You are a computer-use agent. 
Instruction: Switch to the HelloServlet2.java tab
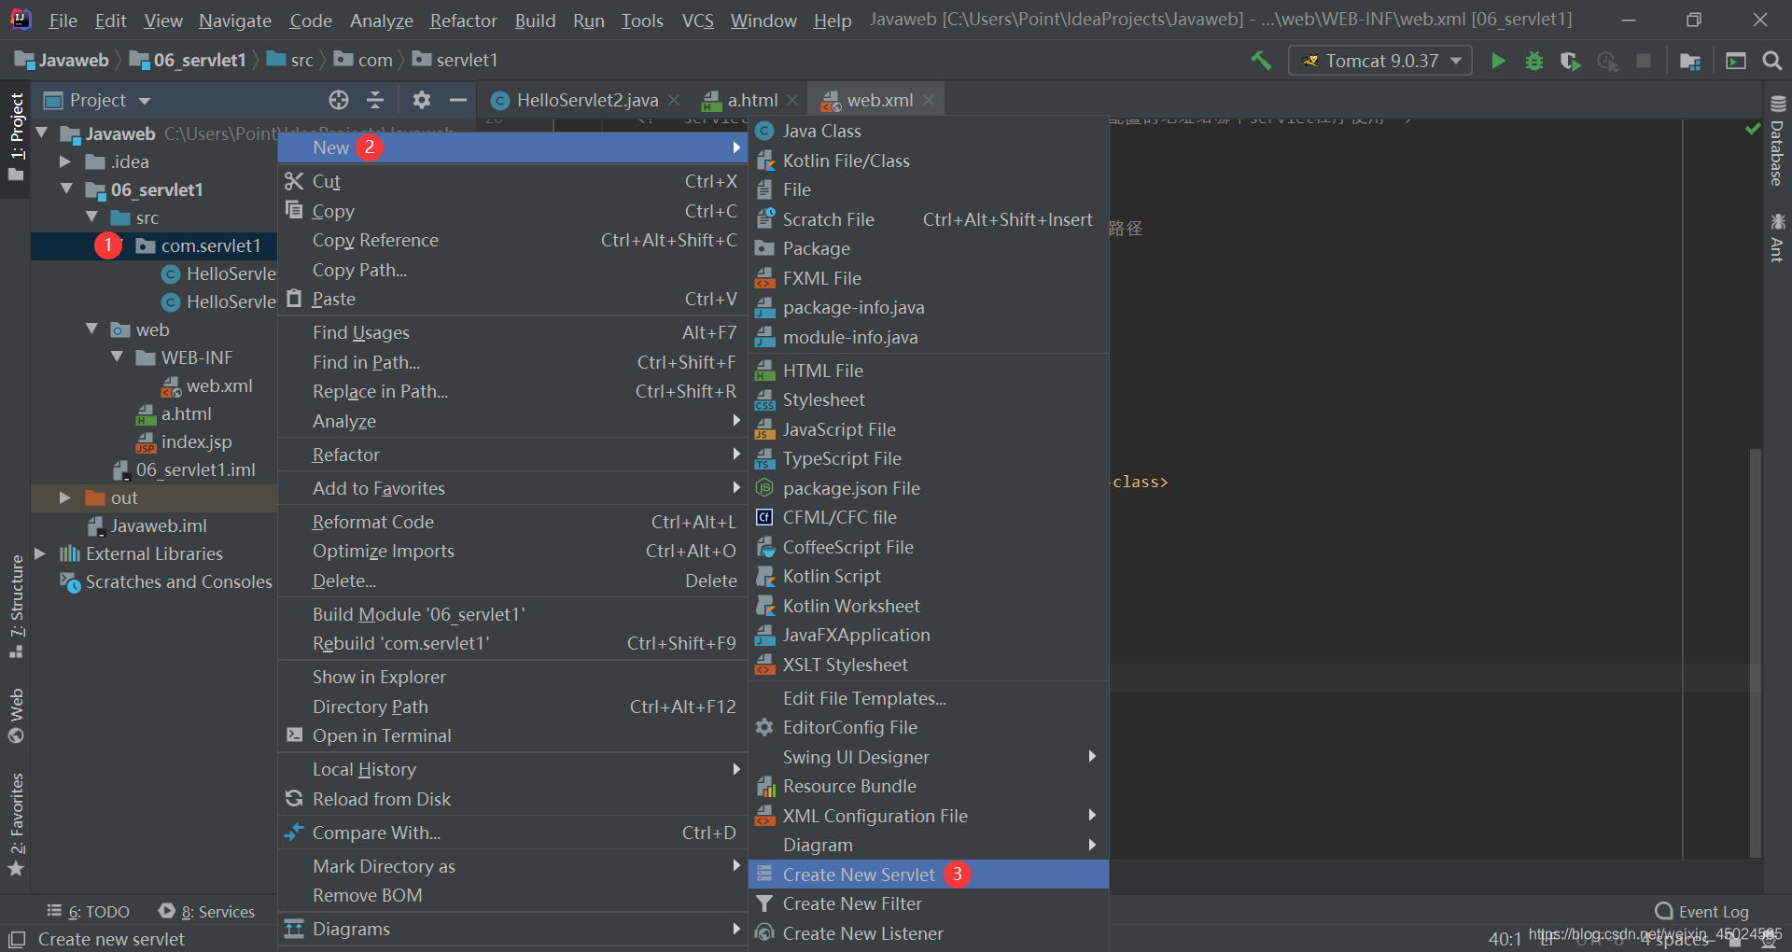pos(585,100)
